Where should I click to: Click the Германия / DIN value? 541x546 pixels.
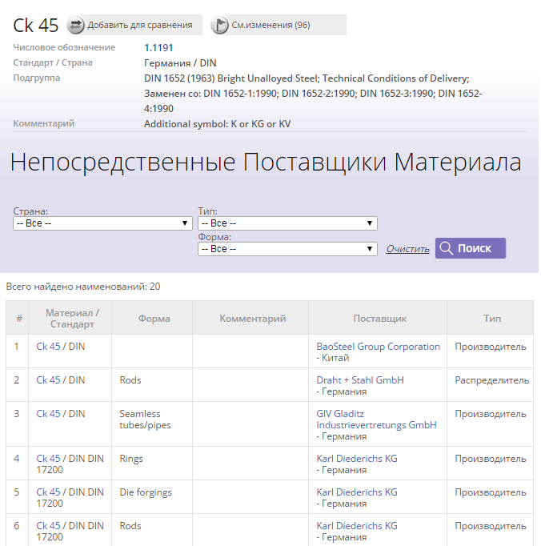tap(180, 63)
